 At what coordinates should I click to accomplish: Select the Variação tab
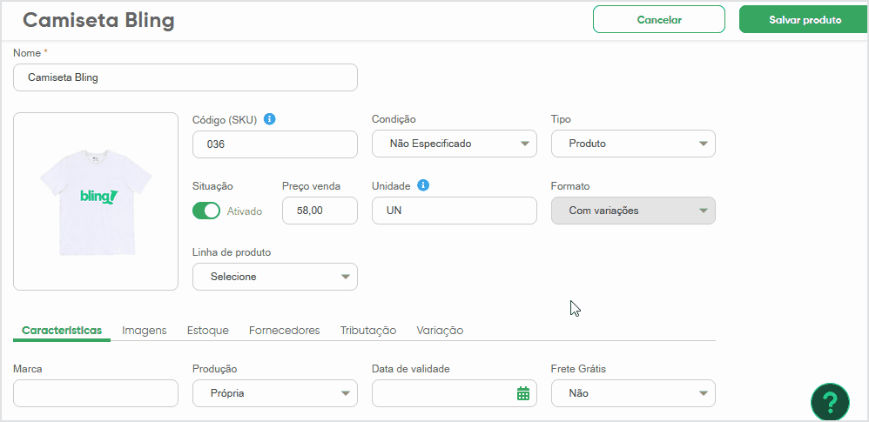pos(440,331)
